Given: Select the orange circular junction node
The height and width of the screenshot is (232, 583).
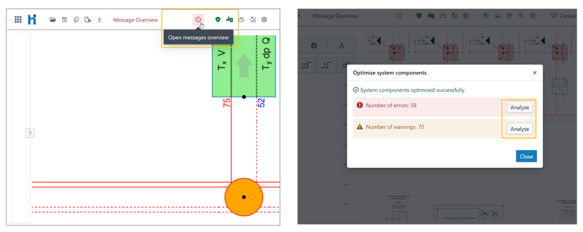Looking at the screenshot, I should (x=244, y=197).
